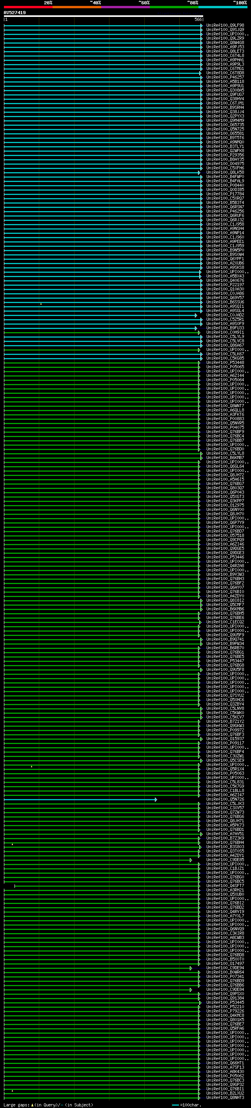
Task: Click UniRef100_Q4RVI9 hit label
Action: [225, 912]
